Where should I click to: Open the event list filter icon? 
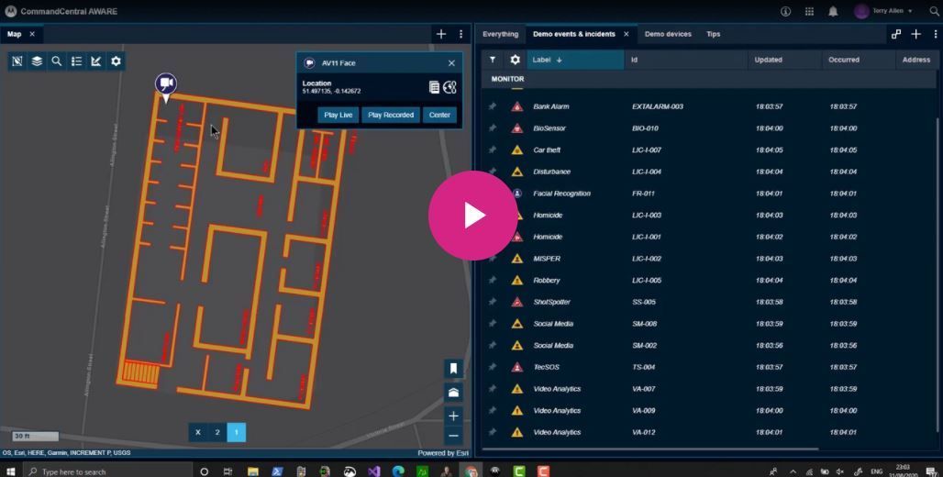[x=493, y=60]
